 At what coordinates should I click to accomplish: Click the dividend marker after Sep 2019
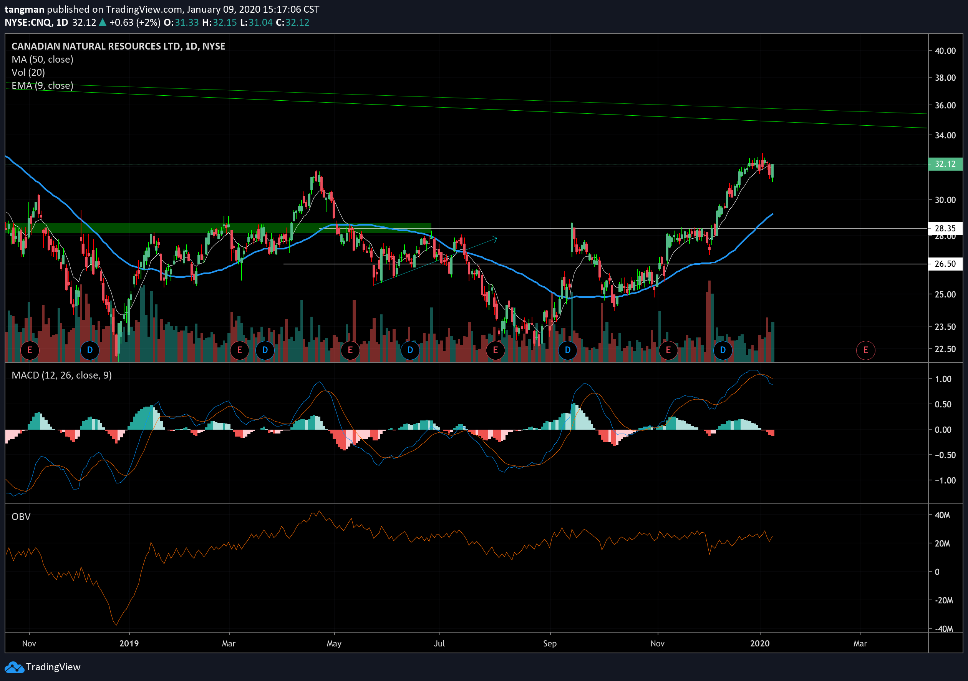(567, 350)
